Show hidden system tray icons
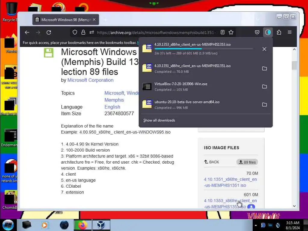 [x=256, y=225]
